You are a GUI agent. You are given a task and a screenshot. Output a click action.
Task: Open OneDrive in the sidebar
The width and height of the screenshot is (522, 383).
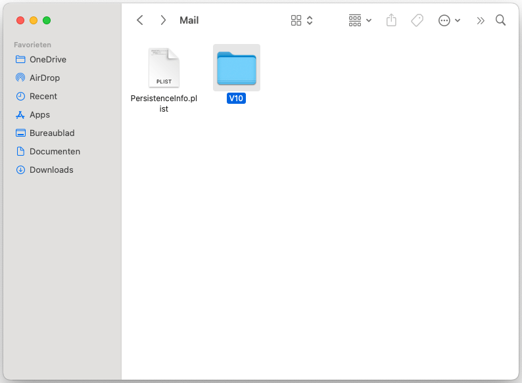point(47,59)
